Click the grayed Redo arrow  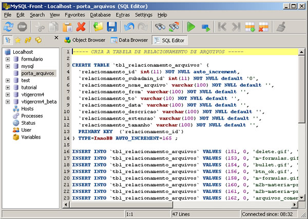point(143,27)
